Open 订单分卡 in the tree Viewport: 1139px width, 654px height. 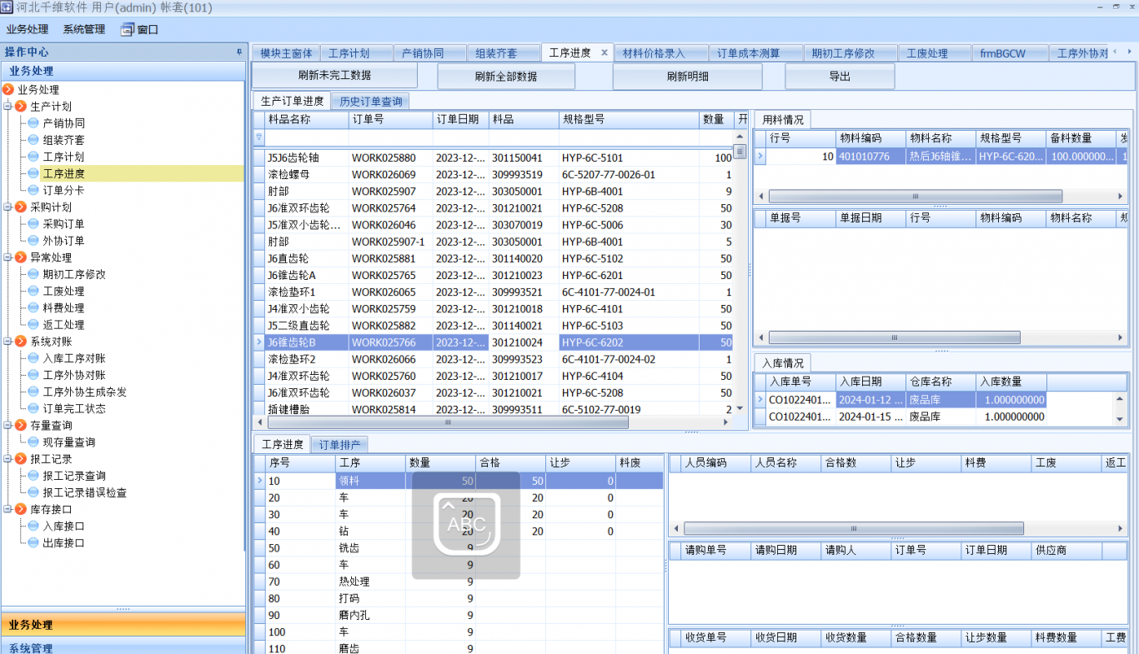63,191
